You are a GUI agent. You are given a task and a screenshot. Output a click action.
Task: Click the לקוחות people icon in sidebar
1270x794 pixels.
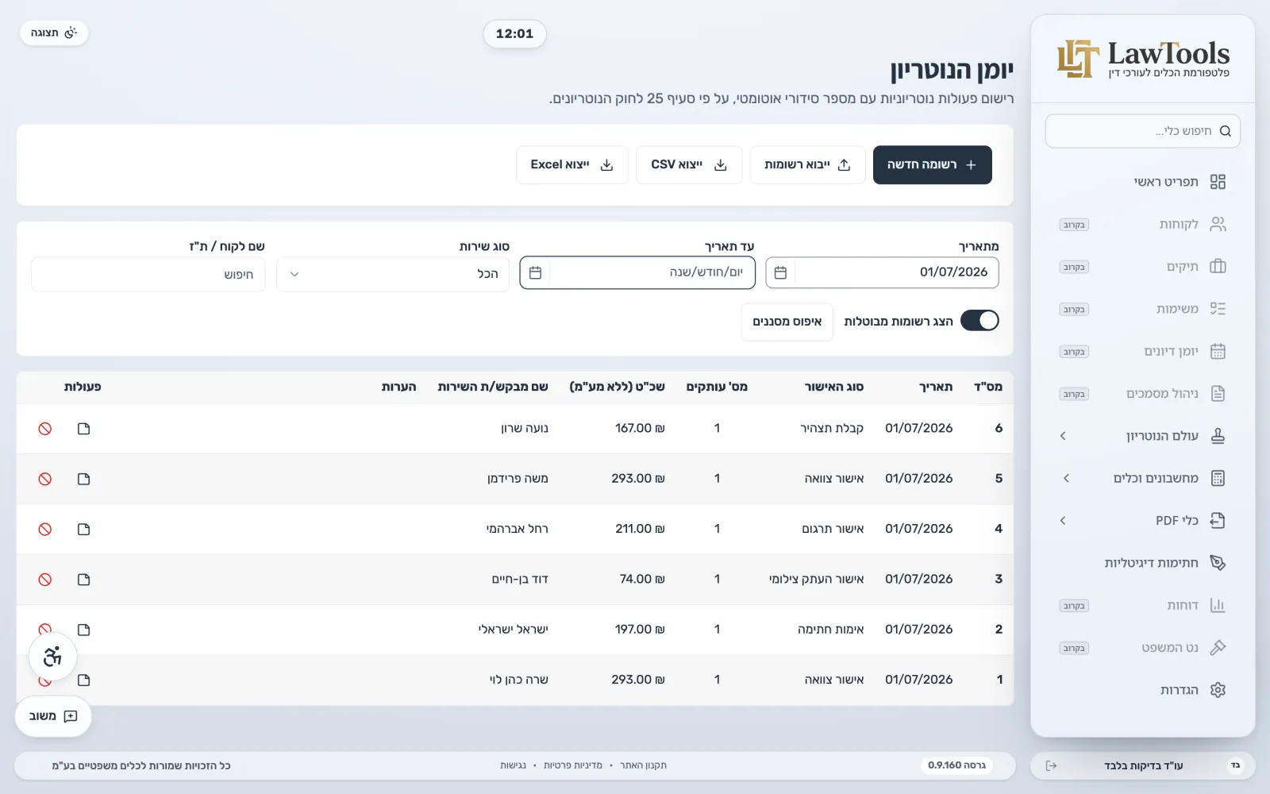click(x=1218, y=224)
